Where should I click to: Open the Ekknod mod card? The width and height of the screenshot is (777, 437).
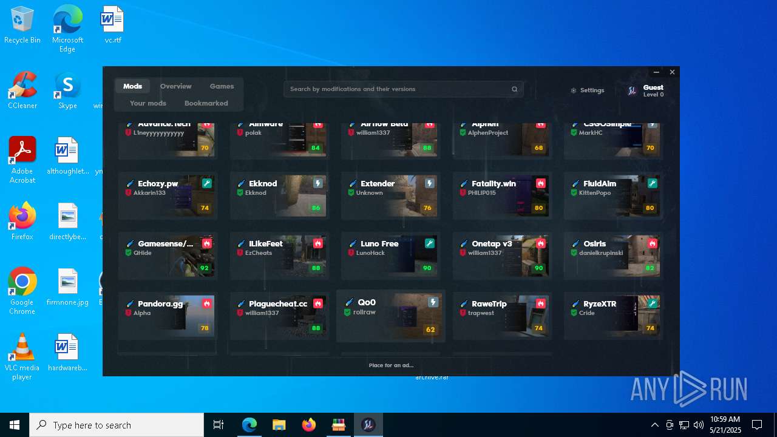coord(279,195)
